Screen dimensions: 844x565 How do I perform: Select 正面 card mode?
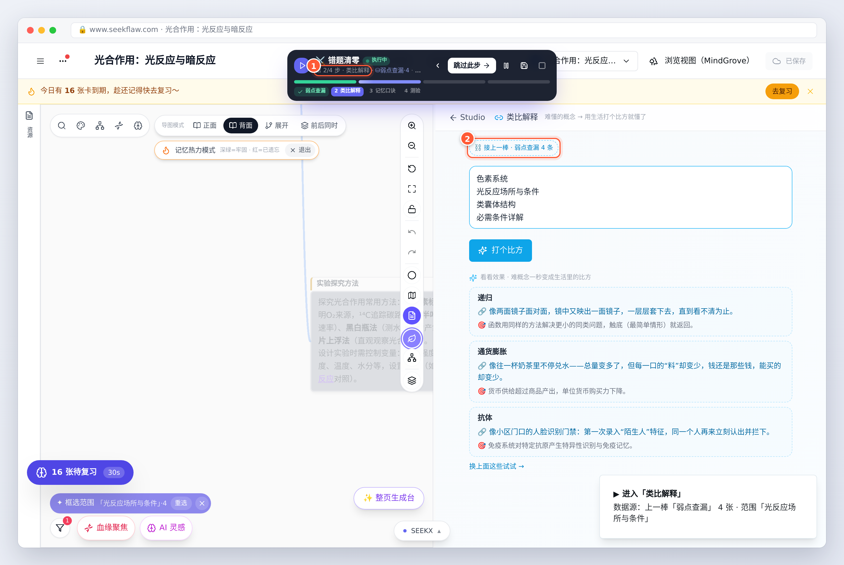pyautogui.click(x=205, y=125)
